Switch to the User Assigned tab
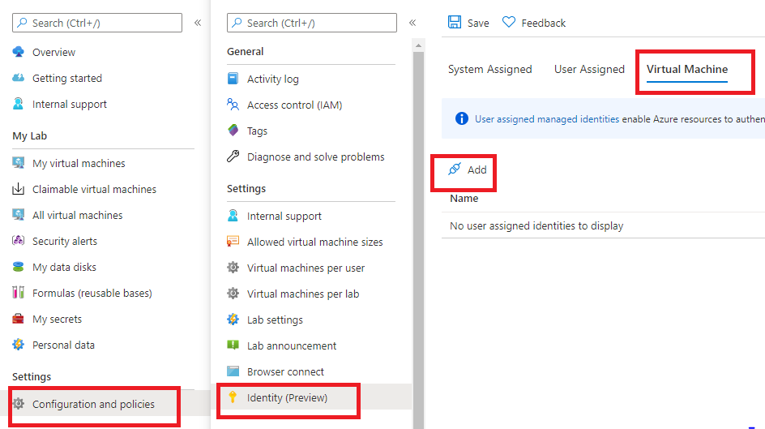This screenshot has height=429, width=765. pyautogui.click(x=589, y=69)
